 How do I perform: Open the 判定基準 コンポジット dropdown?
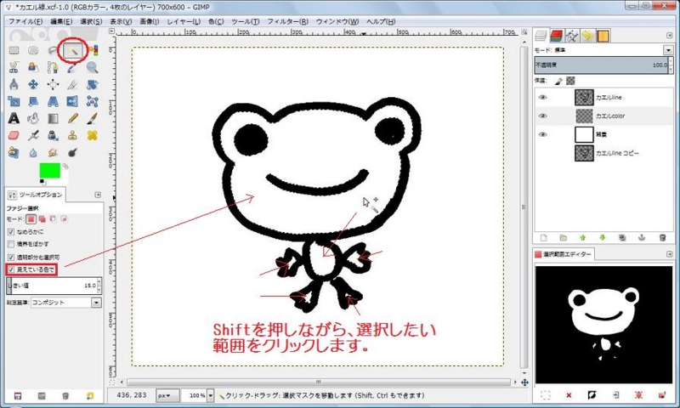click(x=96, y=303)
